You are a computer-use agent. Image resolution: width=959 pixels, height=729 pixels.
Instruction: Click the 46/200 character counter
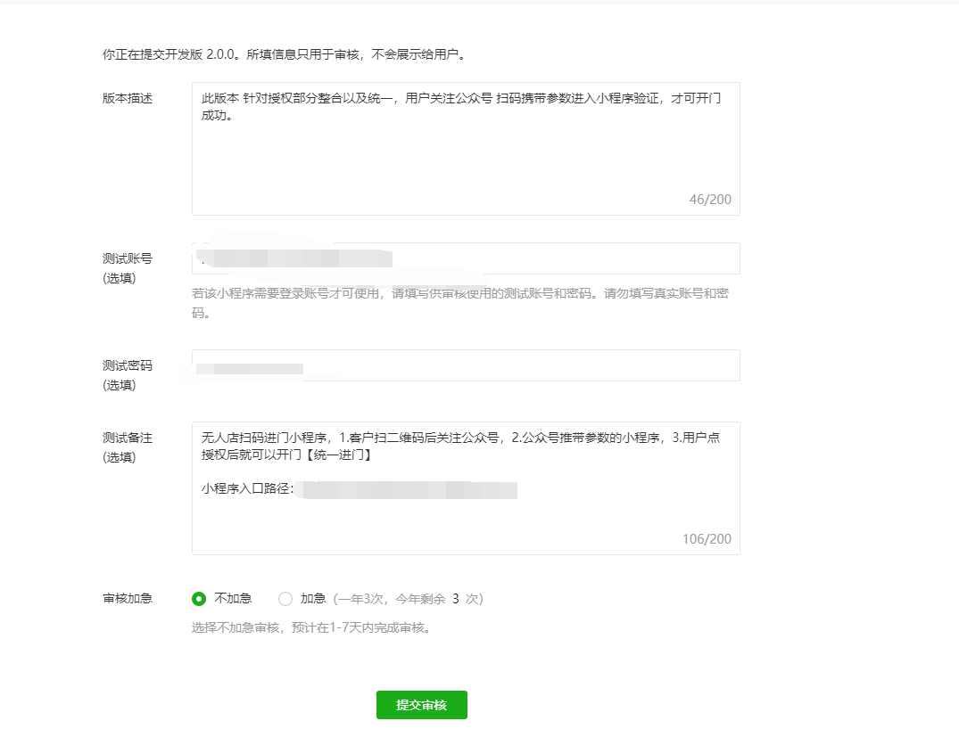coord(710,200)
